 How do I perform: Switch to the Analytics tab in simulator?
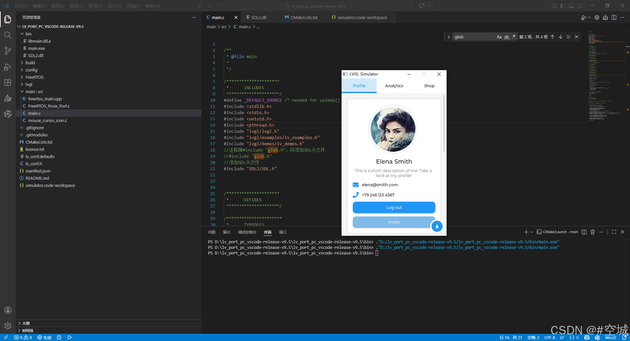394,86
